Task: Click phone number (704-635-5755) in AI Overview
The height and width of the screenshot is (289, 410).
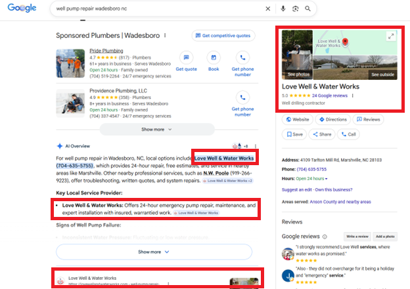Action: (75, 166)
